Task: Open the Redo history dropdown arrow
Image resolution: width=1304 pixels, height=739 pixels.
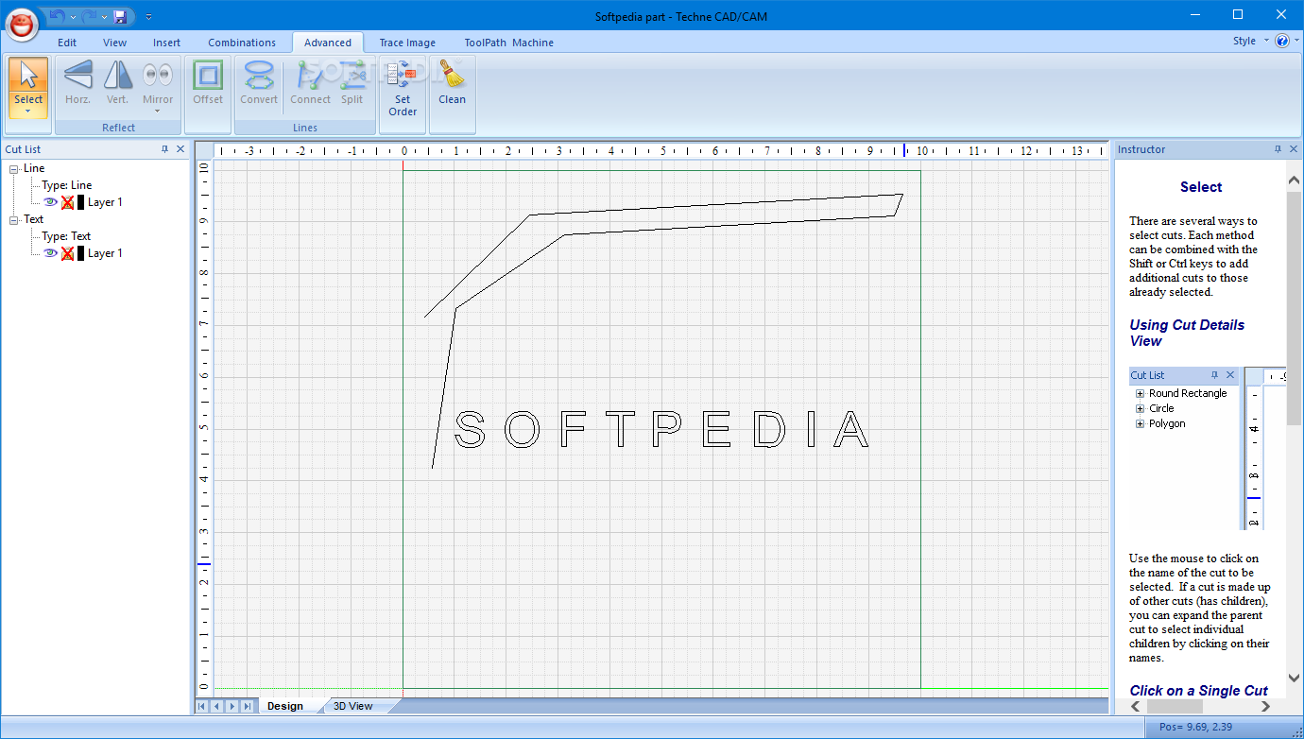Action: click(x=104, y=17)
